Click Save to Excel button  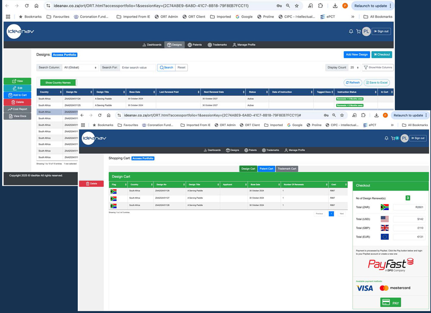(377, 83)
